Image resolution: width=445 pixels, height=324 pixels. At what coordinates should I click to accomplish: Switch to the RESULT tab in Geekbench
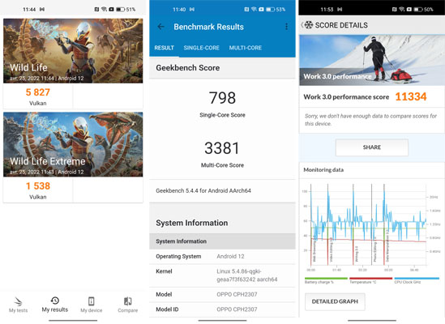164,48
